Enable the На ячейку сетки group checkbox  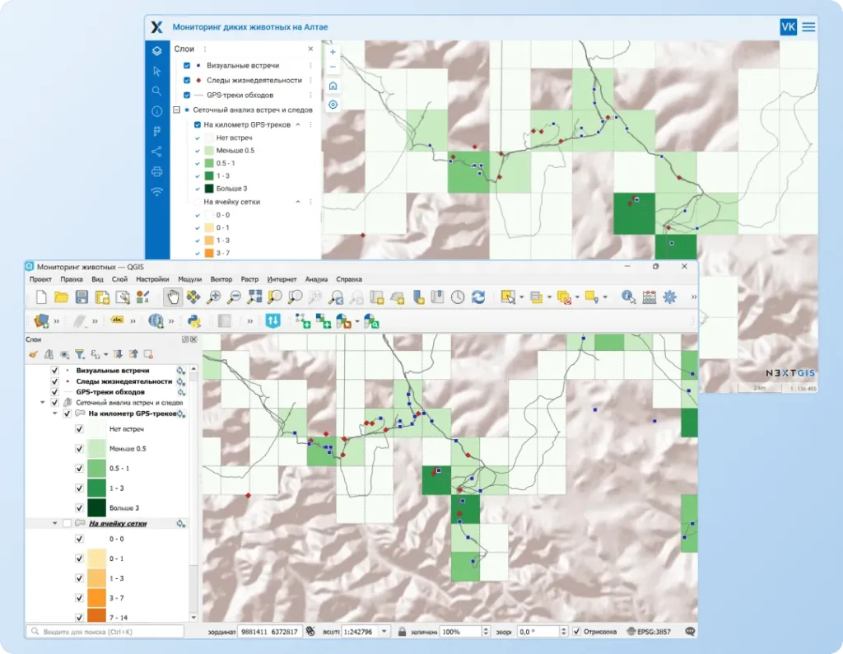click(67, 523)
